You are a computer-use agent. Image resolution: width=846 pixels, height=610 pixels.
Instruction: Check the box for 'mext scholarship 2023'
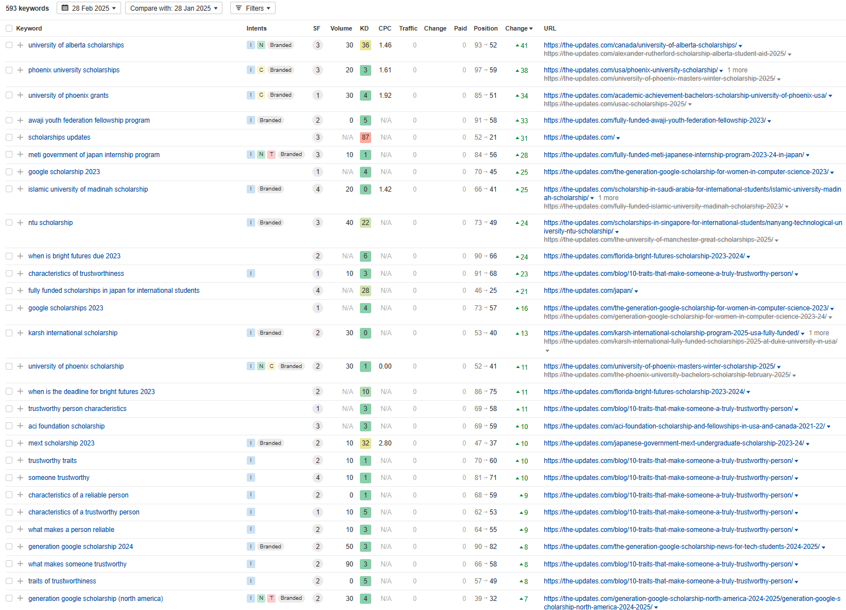[x=9, y=443]
